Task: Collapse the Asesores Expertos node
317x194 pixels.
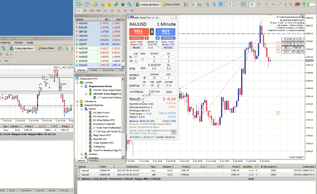Action: tap(78, 105)
